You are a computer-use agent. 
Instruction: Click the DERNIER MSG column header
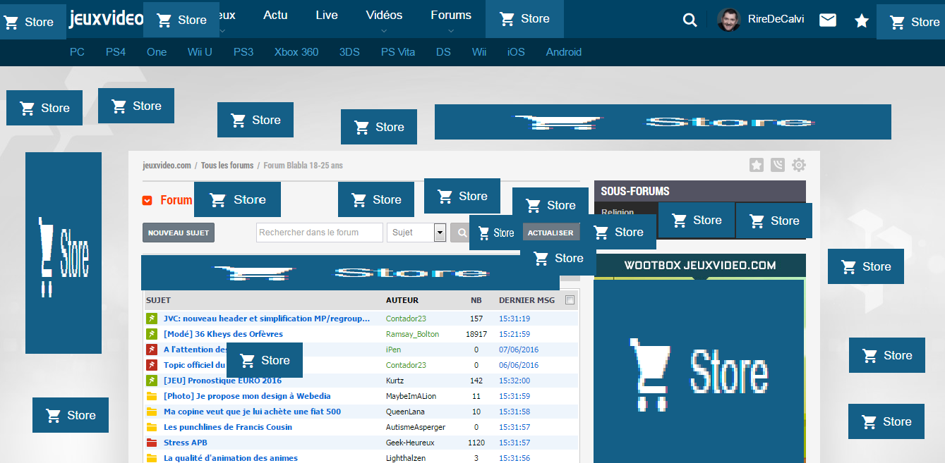click(x=526, y=300)
